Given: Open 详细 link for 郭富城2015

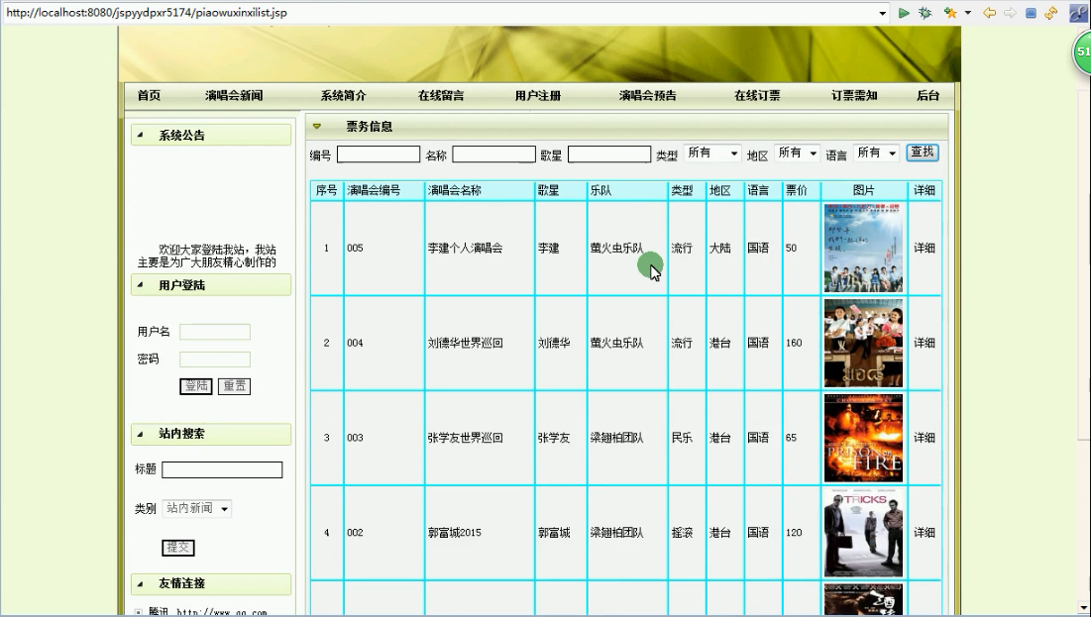Looking at the screenshot, I should [924, 533].
